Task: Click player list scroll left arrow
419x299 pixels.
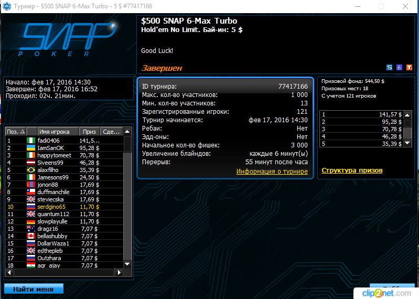Action: [9, 273]
